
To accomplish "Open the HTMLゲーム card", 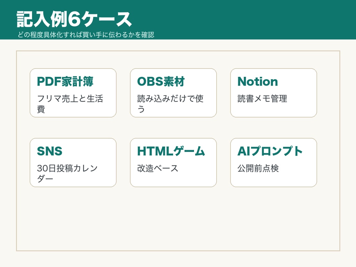I will point(173,163).
